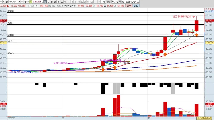This screenshot has width=214, height=120.
Task: Click the trading volume 8,433,171 value
Action: (33, 6)
